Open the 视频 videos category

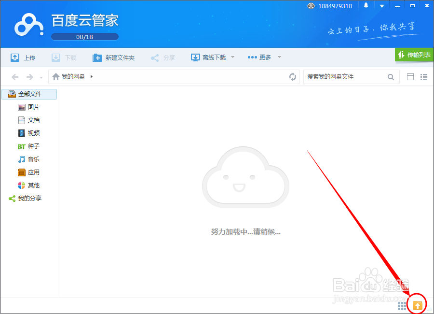point(32,133)
